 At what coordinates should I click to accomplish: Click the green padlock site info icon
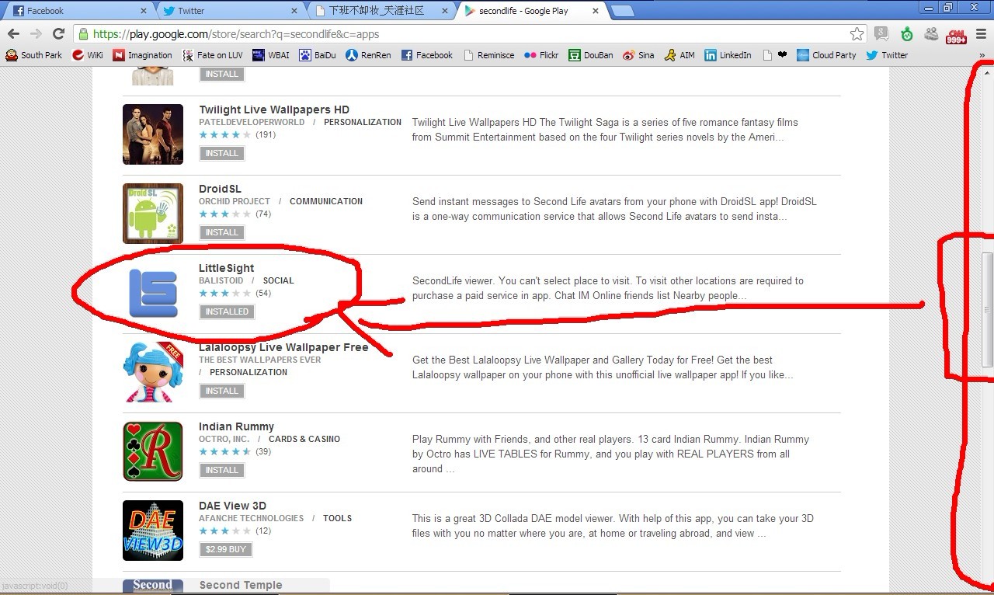click(83, 34)
